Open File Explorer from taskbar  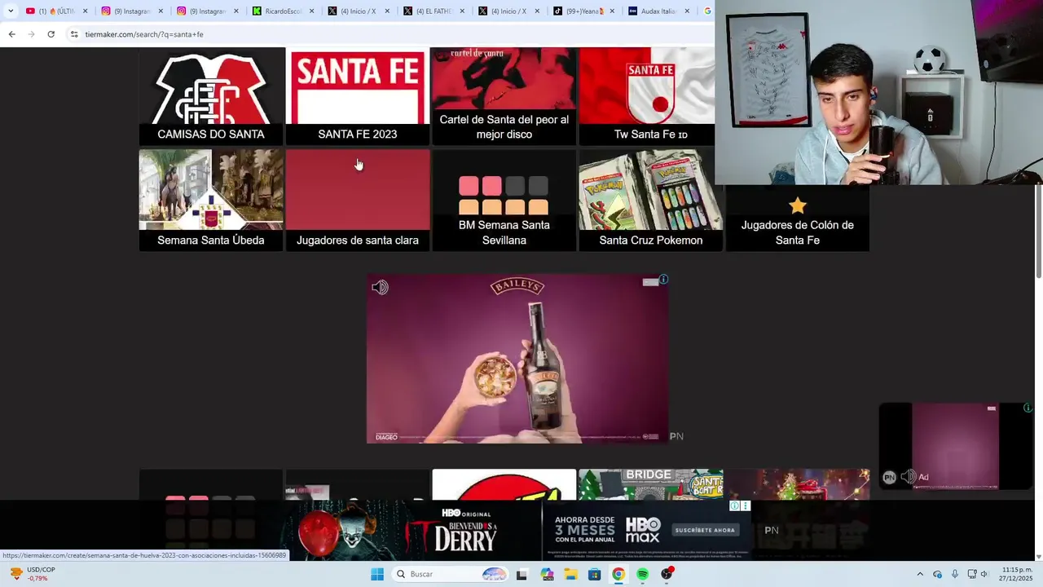pos(571,574)
